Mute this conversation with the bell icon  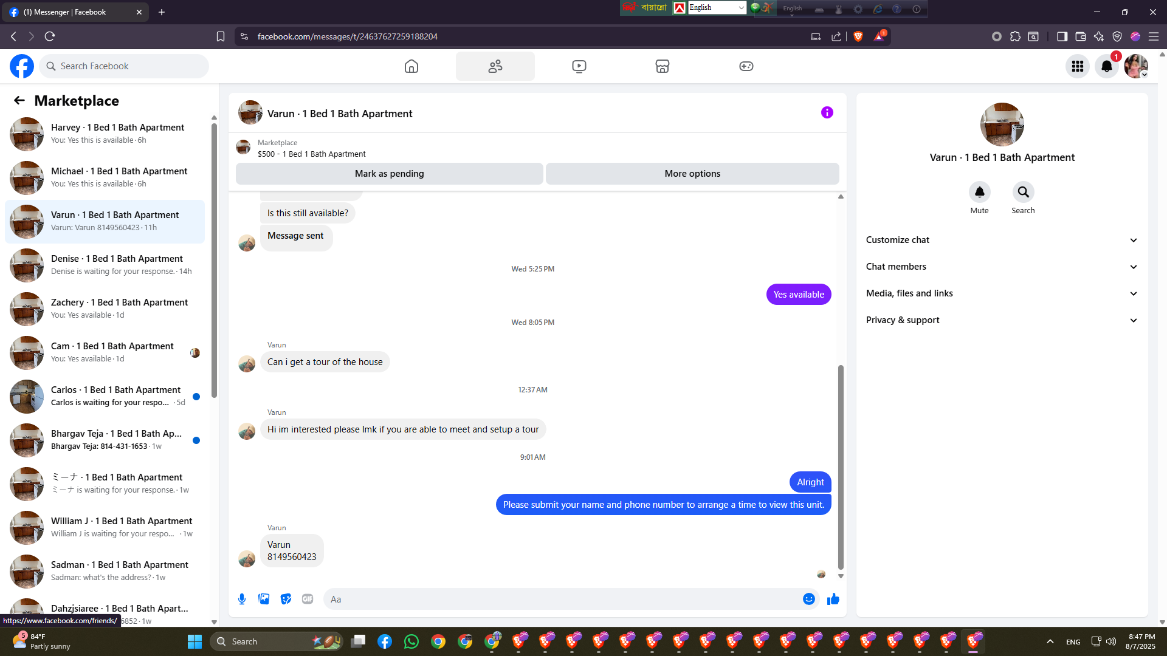[980, 192]
